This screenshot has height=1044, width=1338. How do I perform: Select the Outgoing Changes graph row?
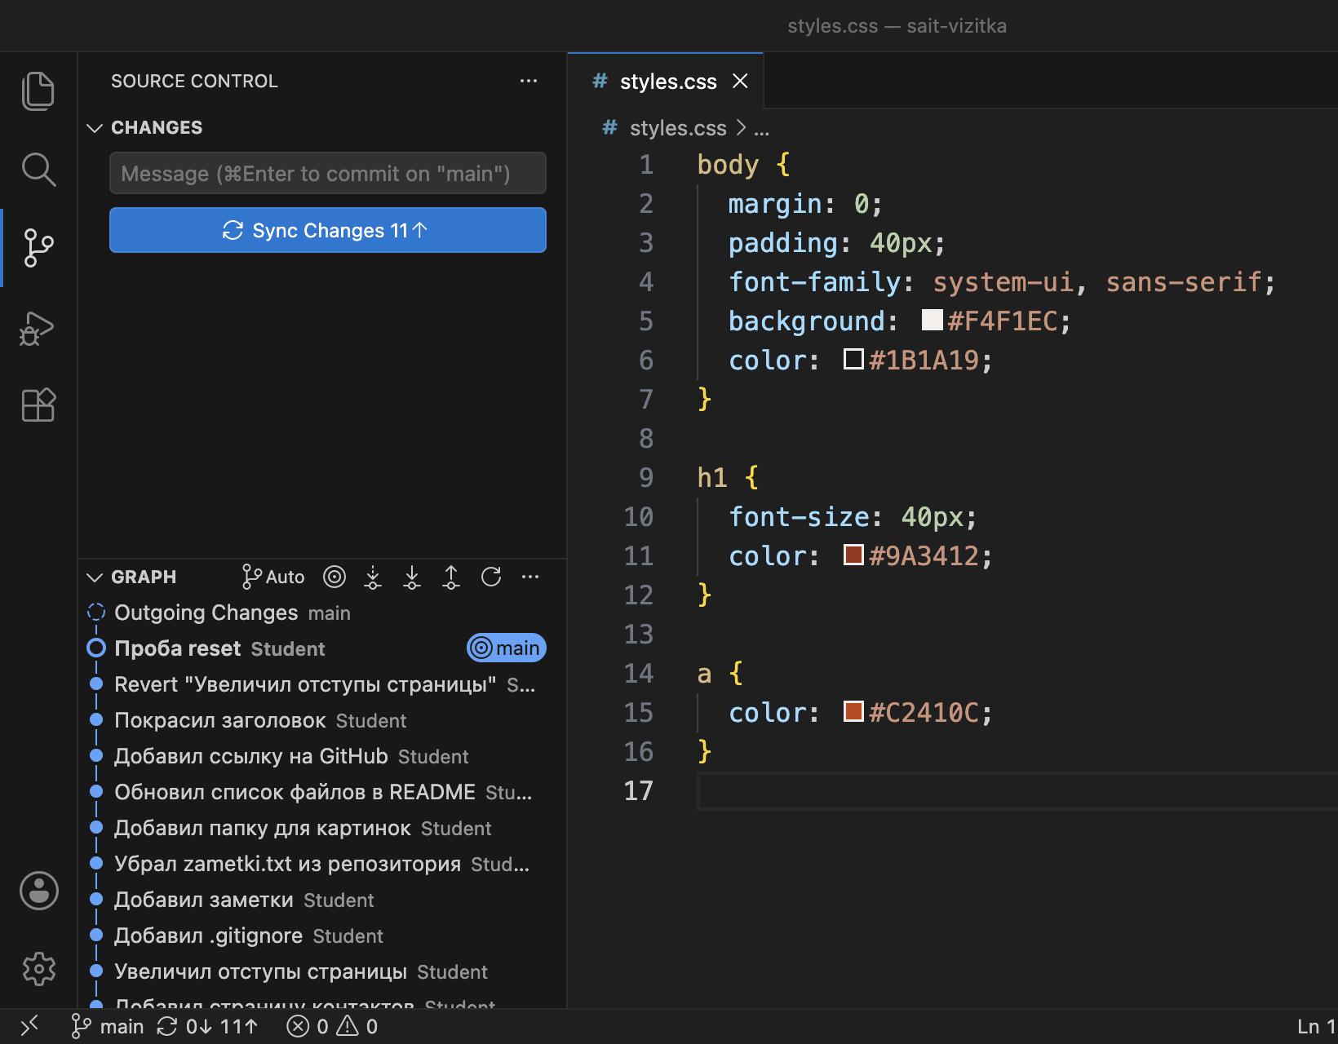coord(322,613)
